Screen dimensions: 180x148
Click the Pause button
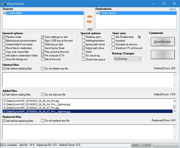(163, 55)
